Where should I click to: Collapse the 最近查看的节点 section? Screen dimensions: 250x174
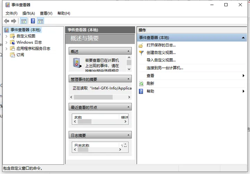[128, 107]
